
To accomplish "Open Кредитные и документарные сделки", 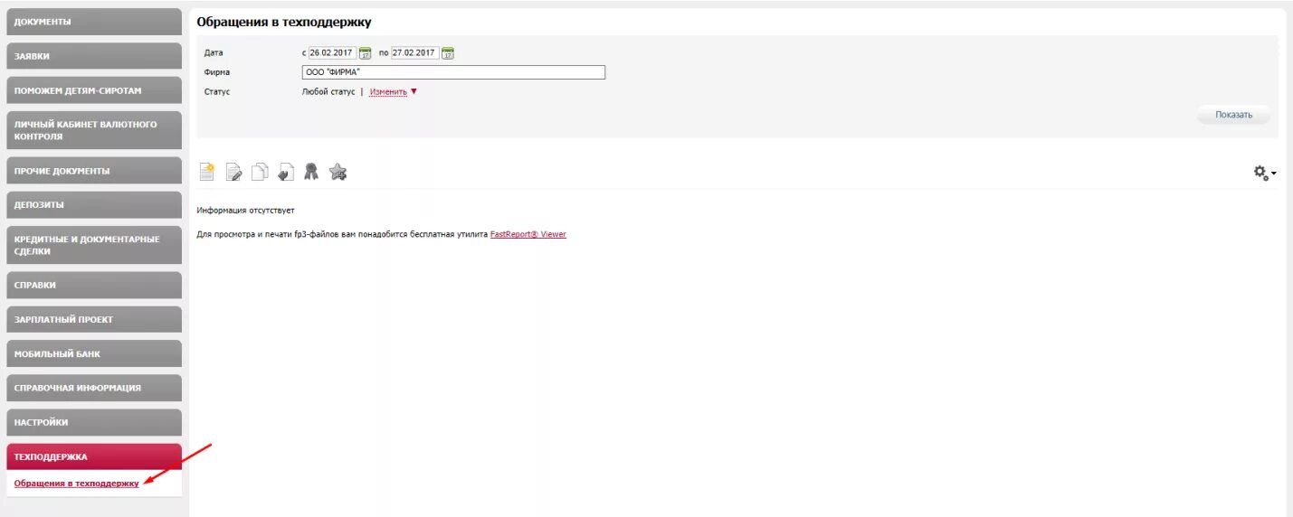I will [x=94, y=245].
